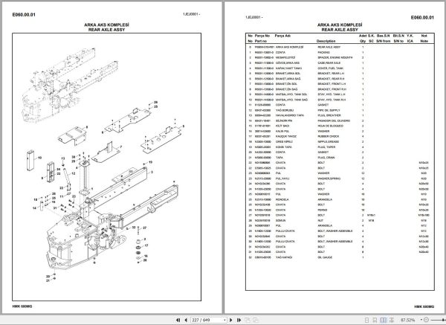446x325 pixels.
Task: Select the NUT description row
Action: coord(340,220)
